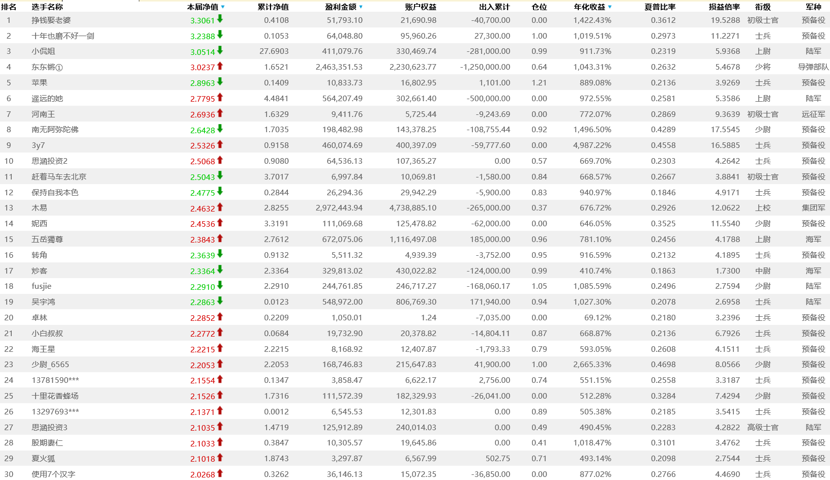Image resolution: width=830 pixels, height=480 pixels.
Task: Click Sharpe ratio 0.4698 for 少尉_6565
Action: click(663, 365)
